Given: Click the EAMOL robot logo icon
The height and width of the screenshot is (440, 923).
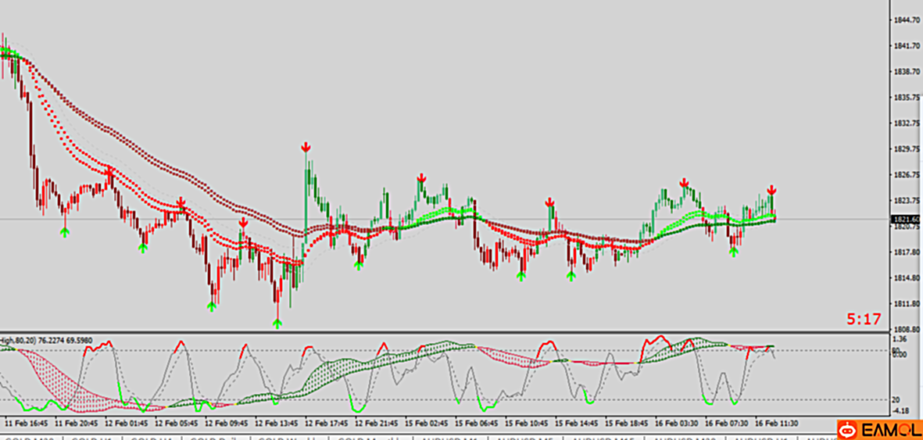Looking at the screenshot, I should 846,430.
